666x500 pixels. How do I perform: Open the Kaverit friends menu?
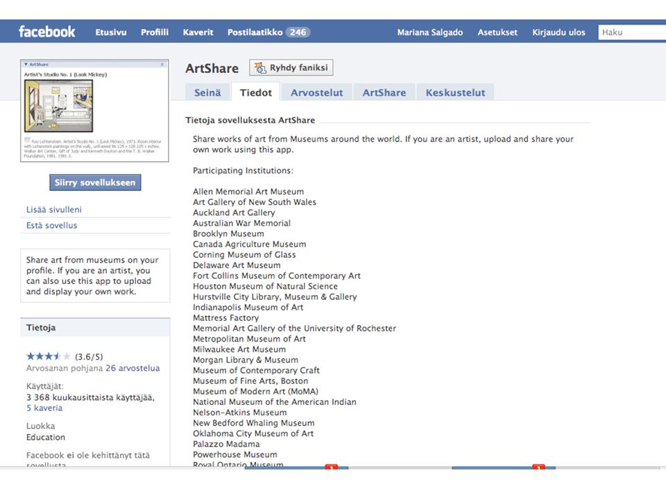[x=198, y=33]
